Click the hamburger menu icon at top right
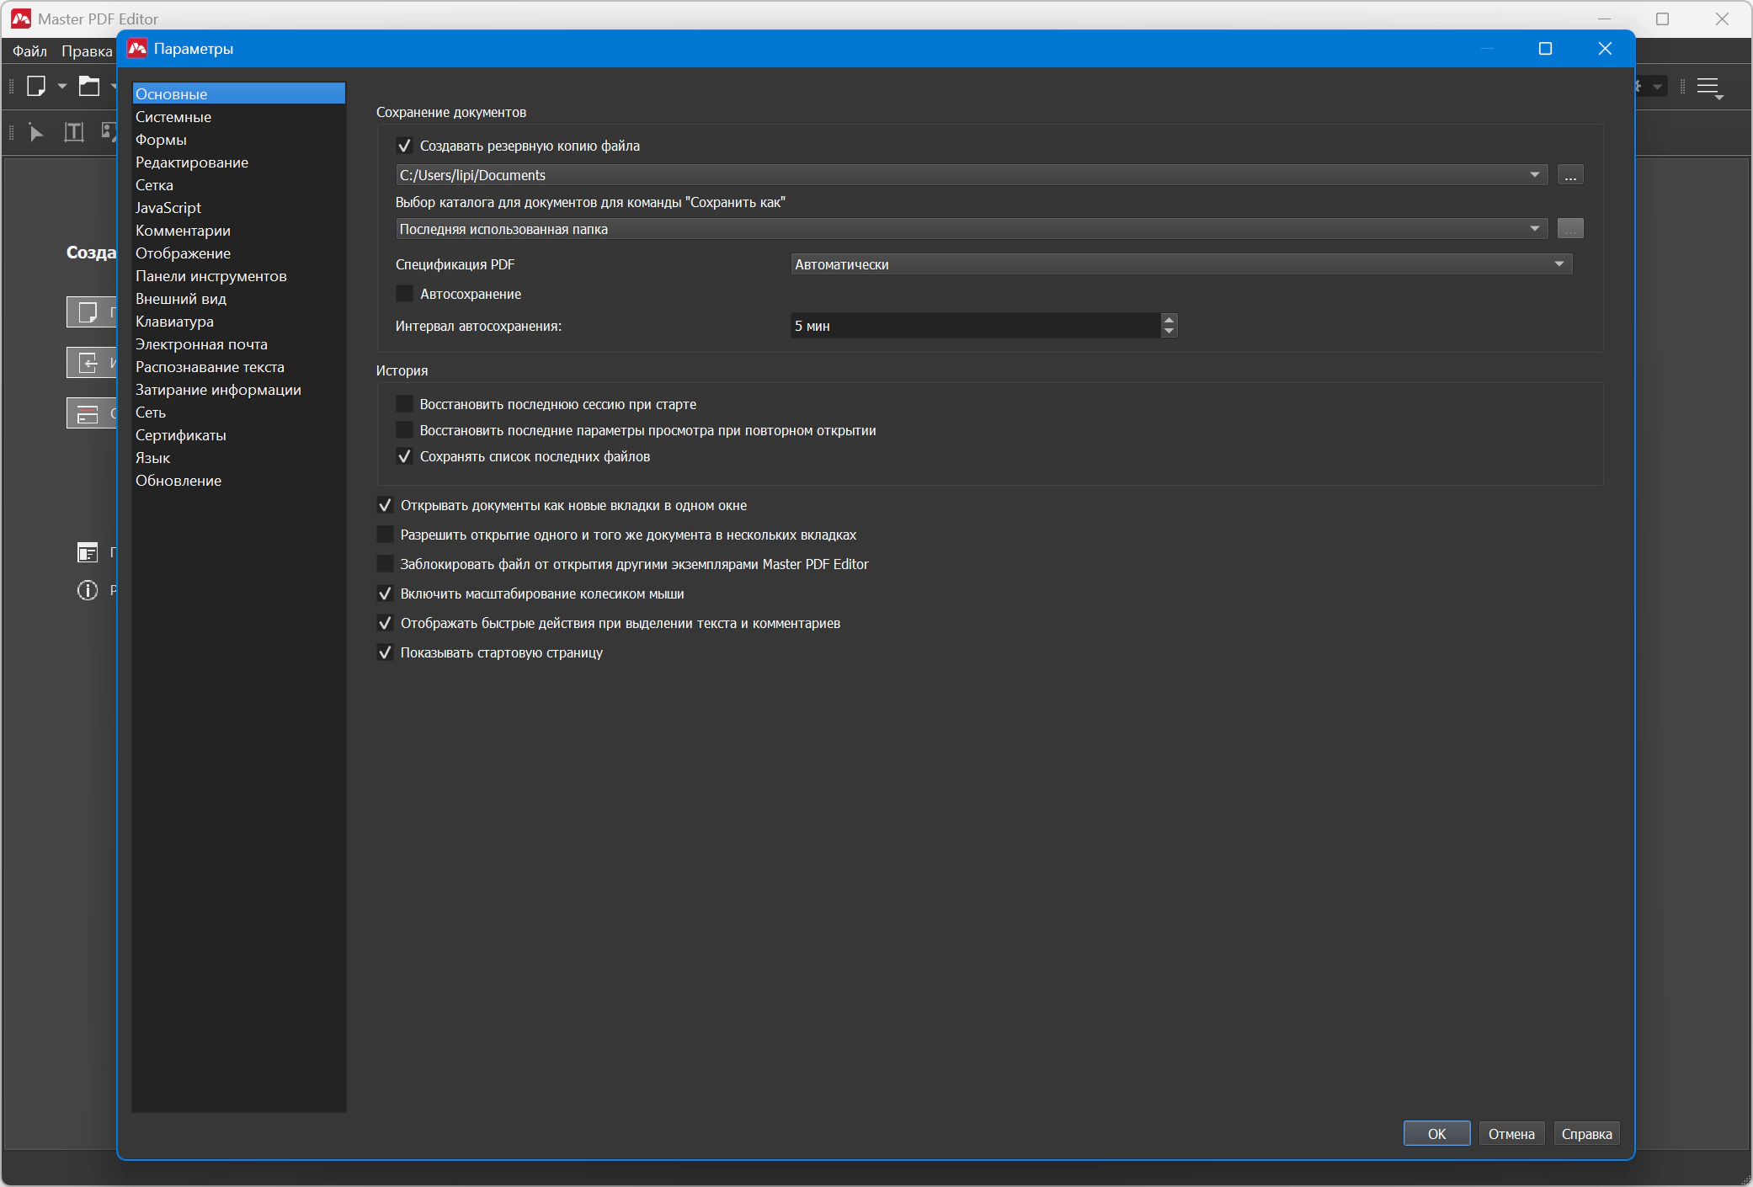 pyautogui.click(x=1708, y=87)
